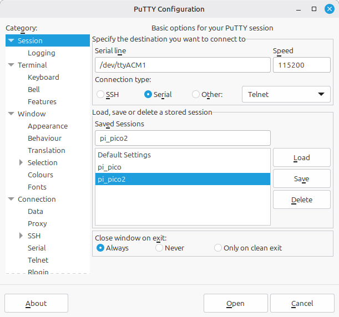The width and height of the screenshot is (339, 317).
Task: Choose Always for close window on exit
Action: pos(100,248)
